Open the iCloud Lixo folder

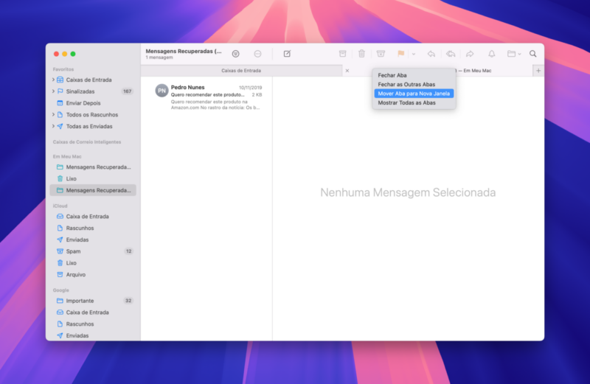pyautogui.click(x=93, y=263)
